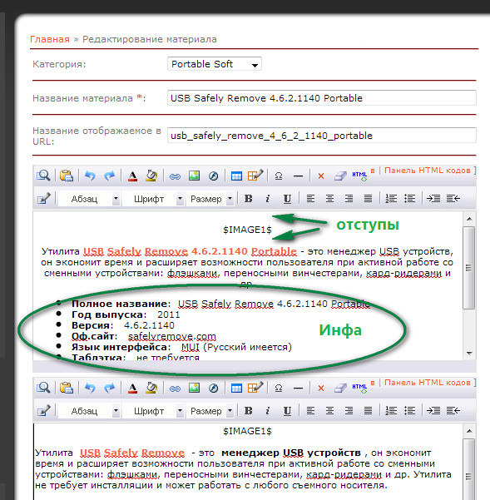Viewport: 490px width, 500px height.
Task: Pick background highlight color in upper editor
Action: [151, 176]
